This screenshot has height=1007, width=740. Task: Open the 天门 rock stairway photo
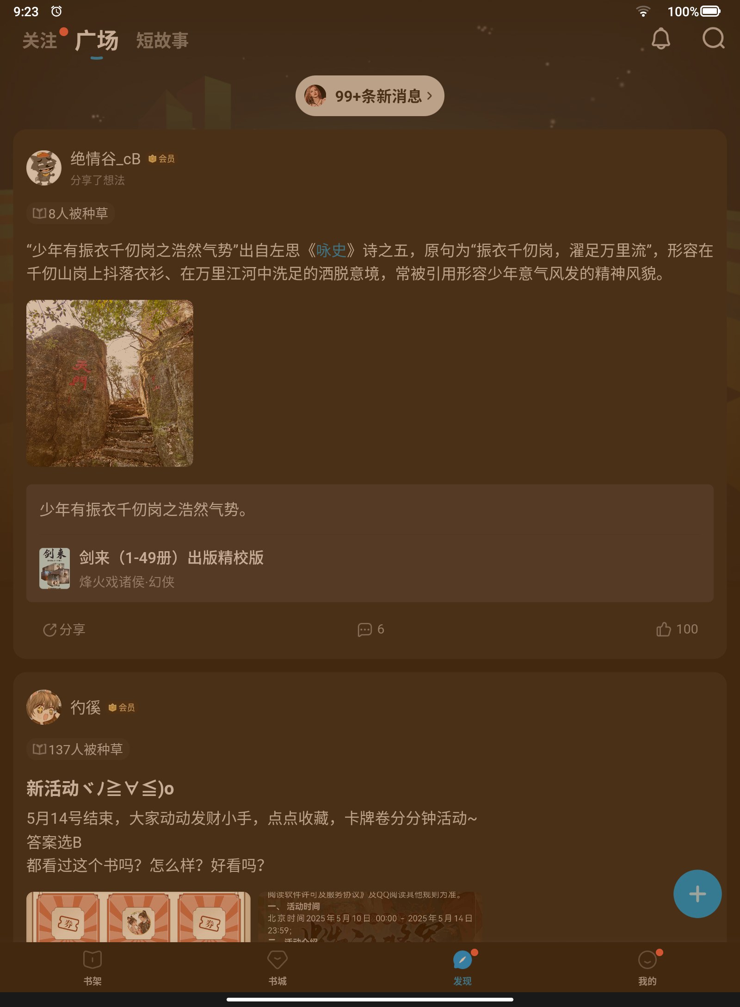click(110, 383)
